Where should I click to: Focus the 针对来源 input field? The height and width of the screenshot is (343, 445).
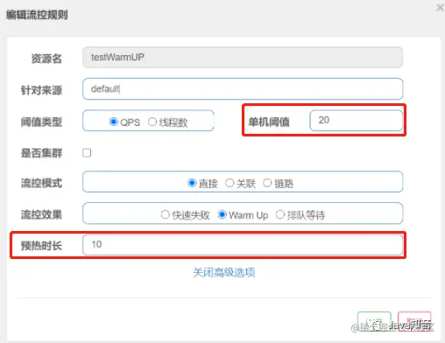click(x=243, y=89)
